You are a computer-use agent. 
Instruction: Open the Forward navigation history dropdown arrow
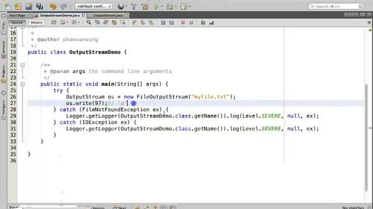pyautogui.click(x=79, y=23)
